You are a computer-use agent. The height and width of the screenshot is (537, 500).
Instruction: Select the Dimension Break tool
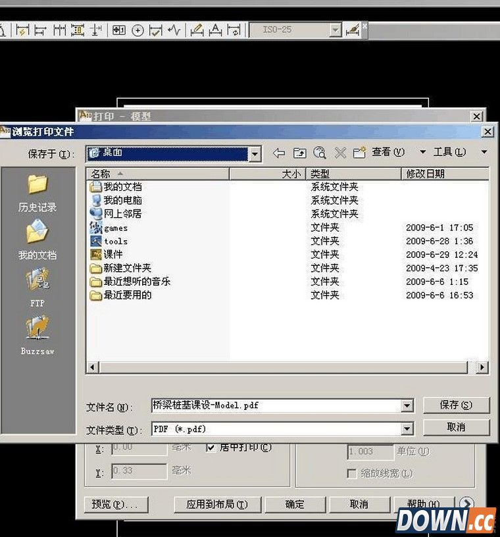(x=96, y=30)
